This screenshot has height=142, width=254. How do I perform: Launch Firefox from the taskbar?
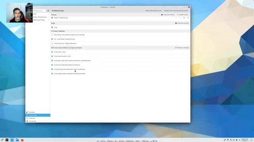[22, 140]
